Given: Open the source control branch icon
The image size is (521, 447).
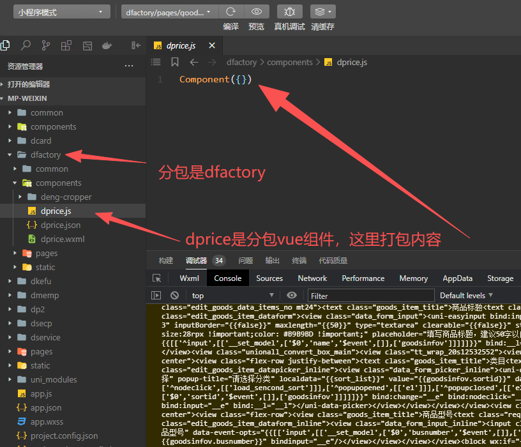Looking at the screenshot, I should (46, 45).
